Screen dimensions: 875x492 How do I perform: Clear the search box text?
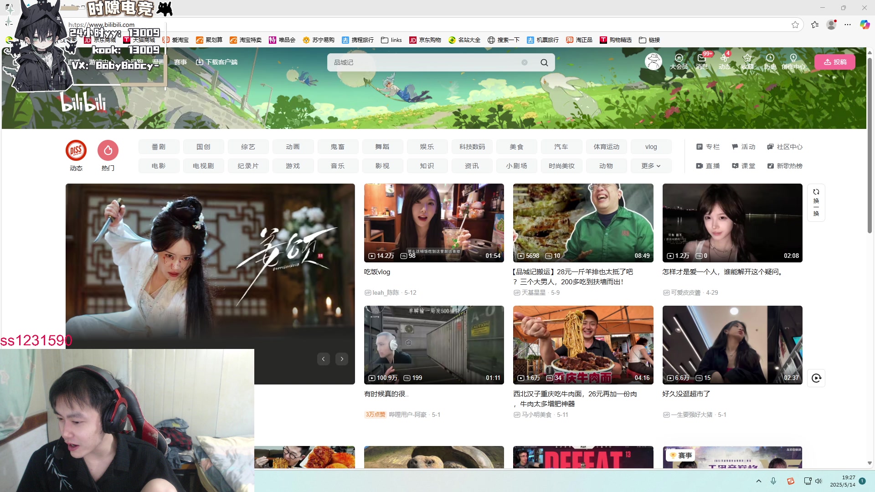tap(525, 62)
